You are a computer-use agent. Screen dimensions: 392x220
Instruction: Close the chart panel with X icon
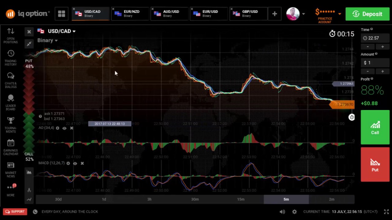(29, 31)
